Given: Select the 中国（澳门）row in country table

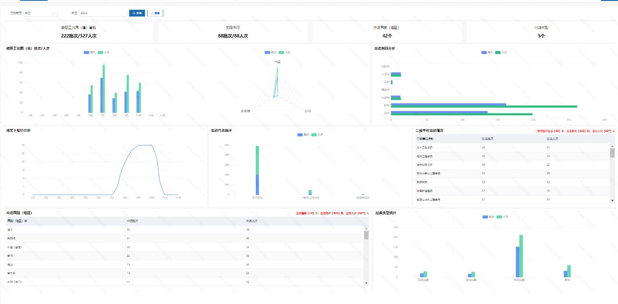Looking at the screenshot, I should pyautogui.click(x=184, y=282).
